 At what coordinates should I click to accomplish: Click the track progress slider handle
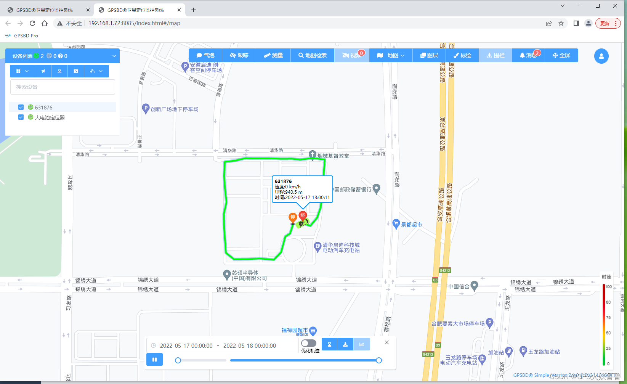click(379, 360)
